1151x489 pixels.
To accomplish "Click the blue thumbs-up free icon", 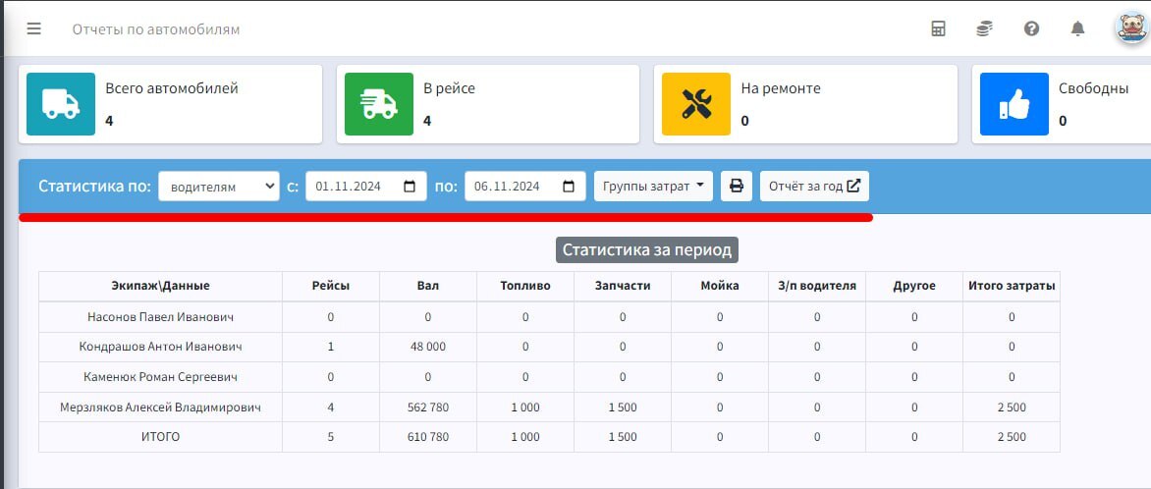I will (1014, 104).
